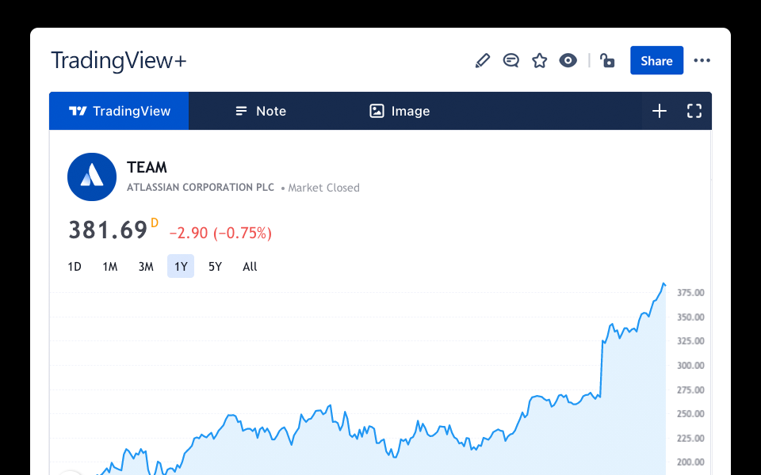
Task: Select the 3M time range
Action: pos(146,267)
